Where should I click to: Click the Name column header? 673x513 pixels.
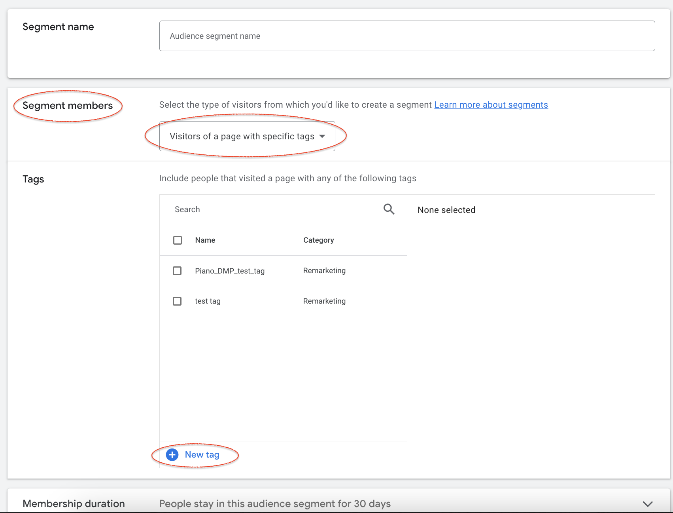[x=205, y=240]
